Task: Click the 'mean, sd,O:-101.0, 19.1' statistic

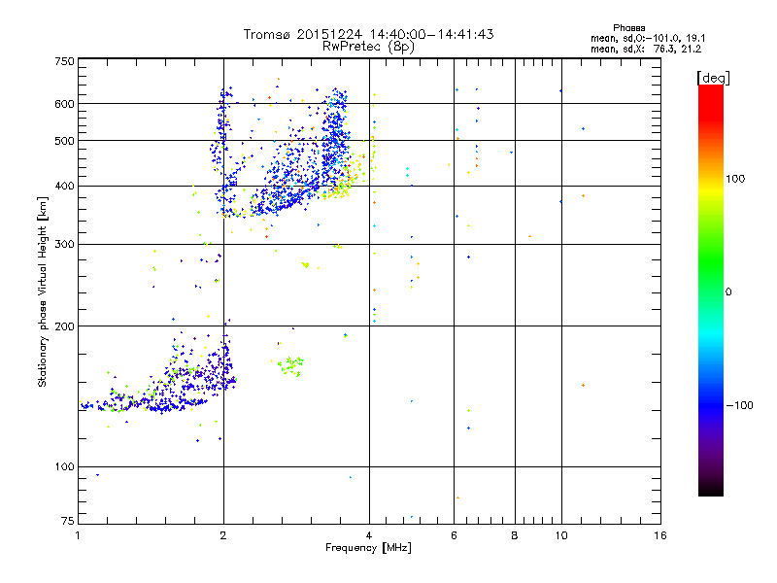Action: (648, 38)
